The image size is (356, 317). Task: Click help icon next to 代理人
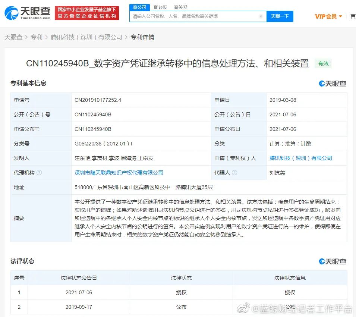point(234,173)
